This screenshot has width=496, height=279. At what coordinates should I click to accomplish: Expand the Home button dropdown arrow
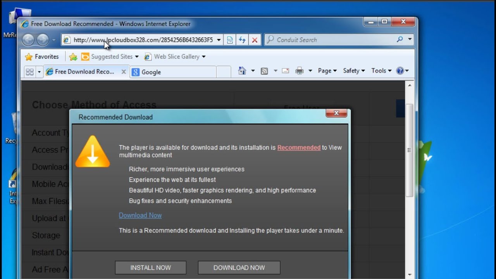[x=253, y=71]
